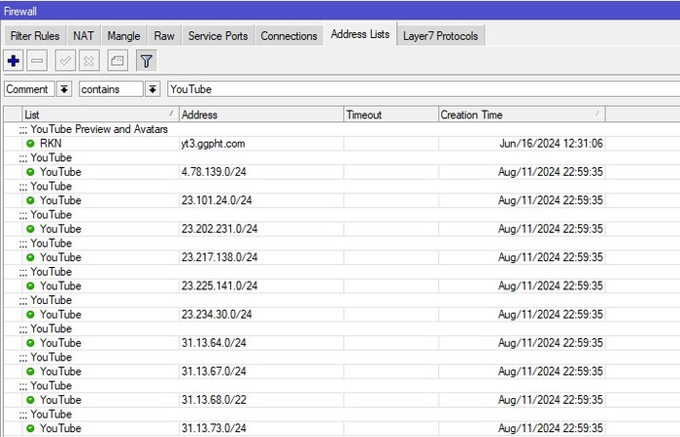Sort by the List column header

97,115
